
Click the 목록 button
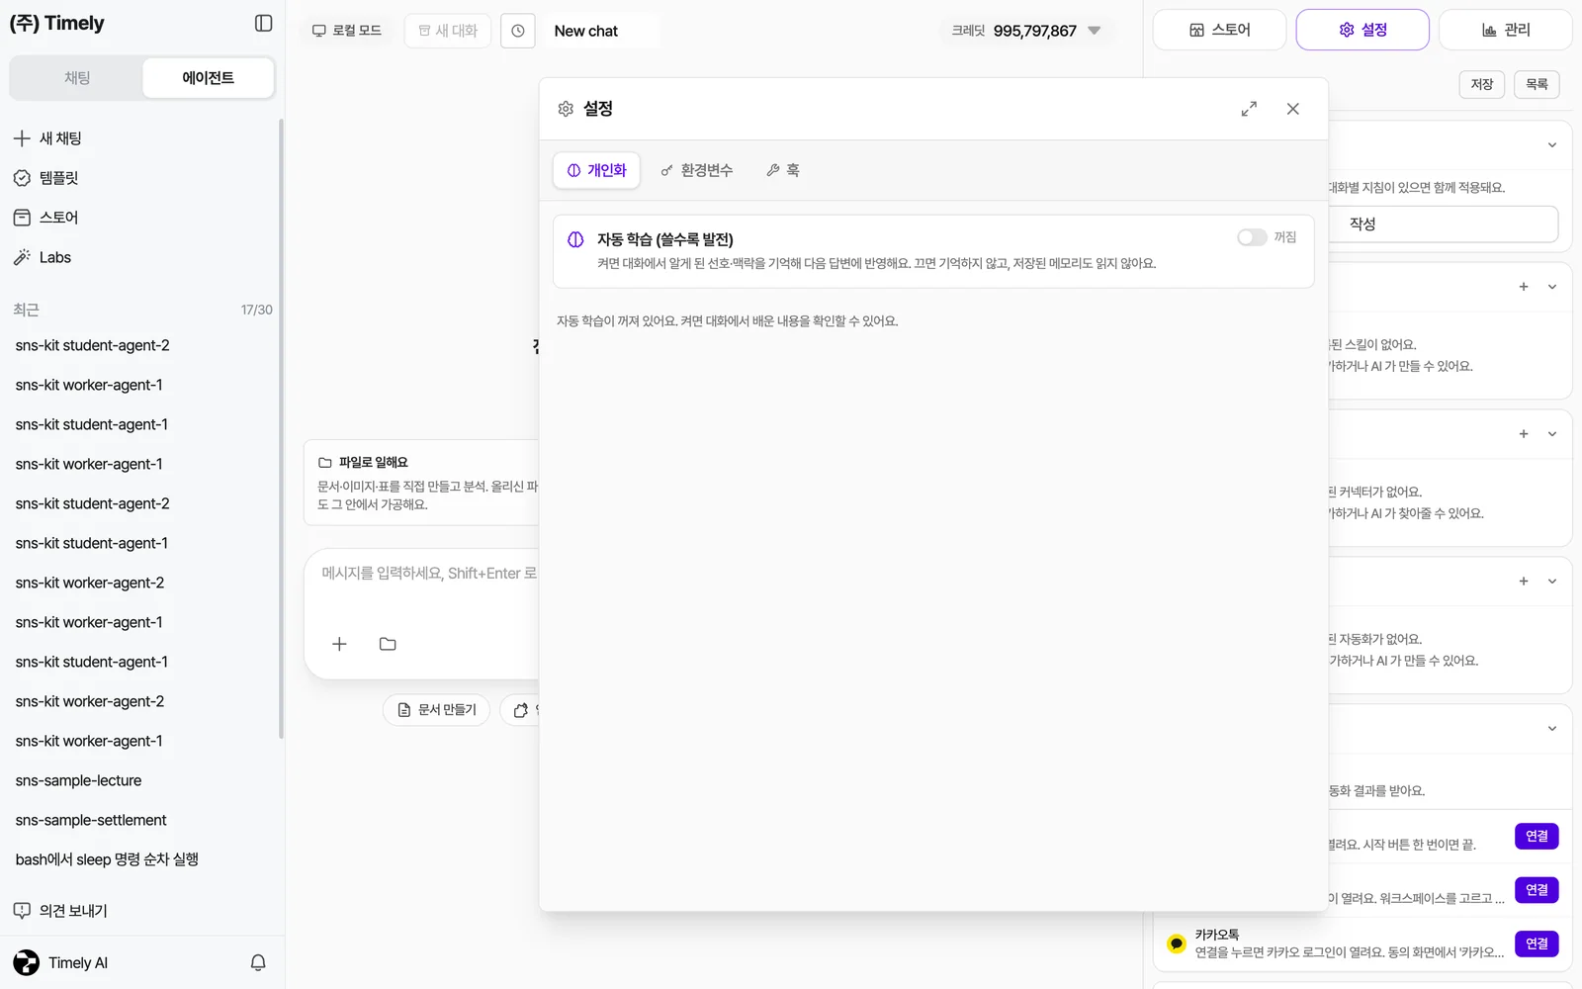coord(1537,84)
